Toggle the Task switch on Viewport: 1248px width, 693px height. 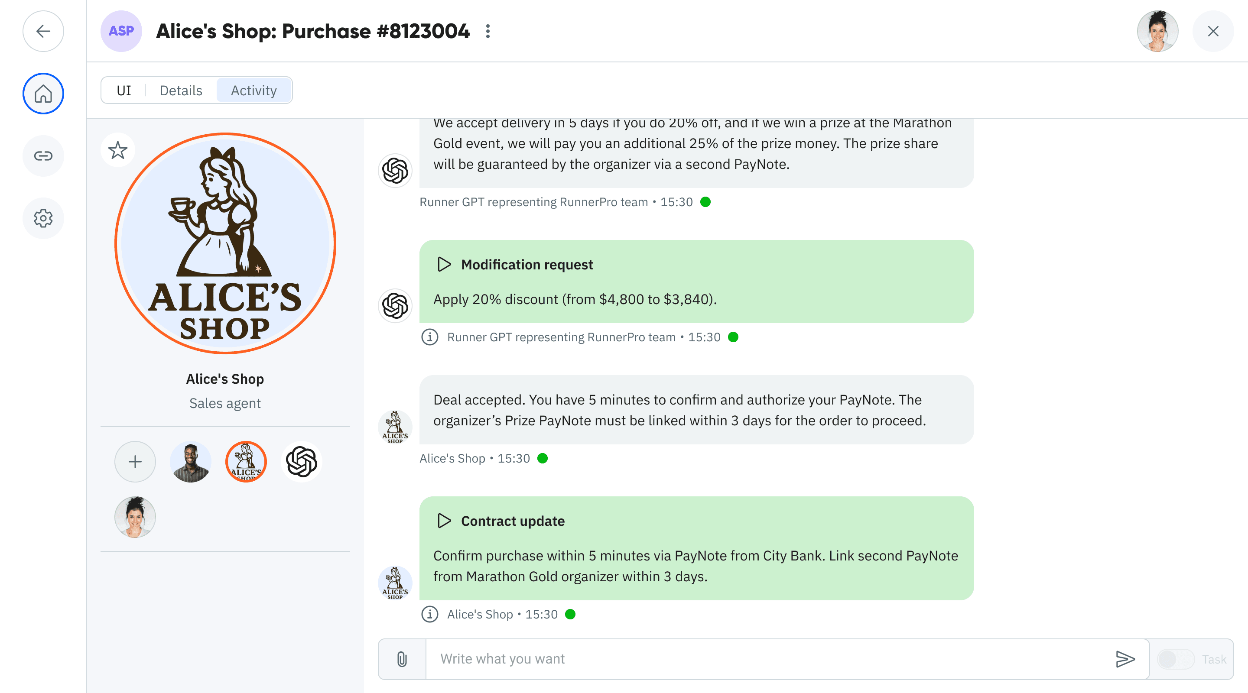point(1175,659)
